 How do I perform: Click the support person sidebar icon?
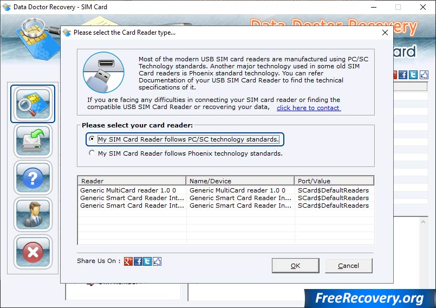click(33, 214)
